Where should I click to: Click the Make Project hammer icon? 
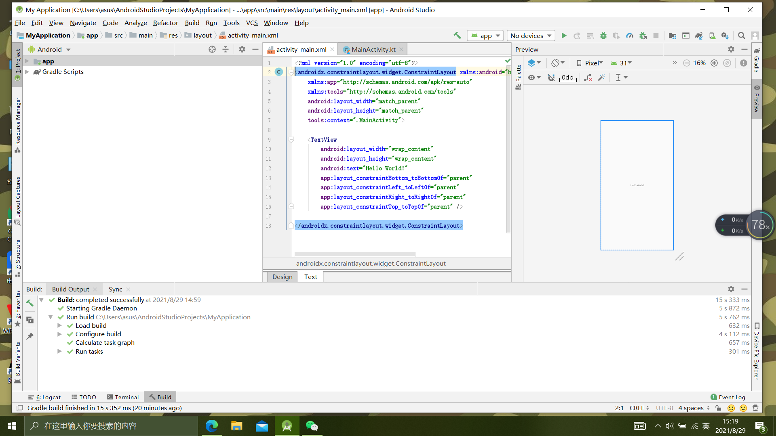click(457, 36)
